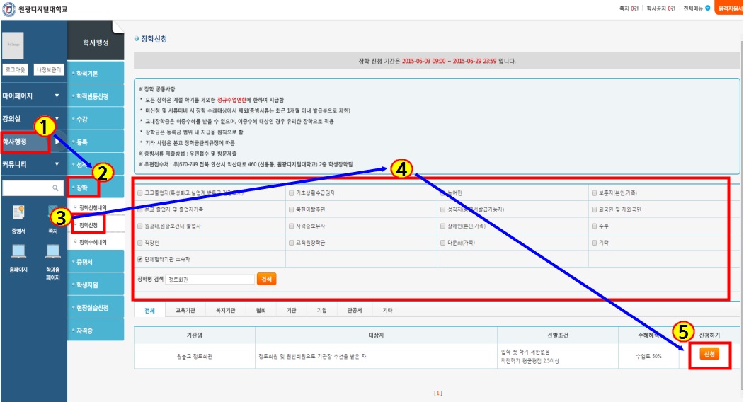The height and width of the screenshot is (402, 744).
Task: Switch to the 관공서 tab
Action: tap(355, 310)
